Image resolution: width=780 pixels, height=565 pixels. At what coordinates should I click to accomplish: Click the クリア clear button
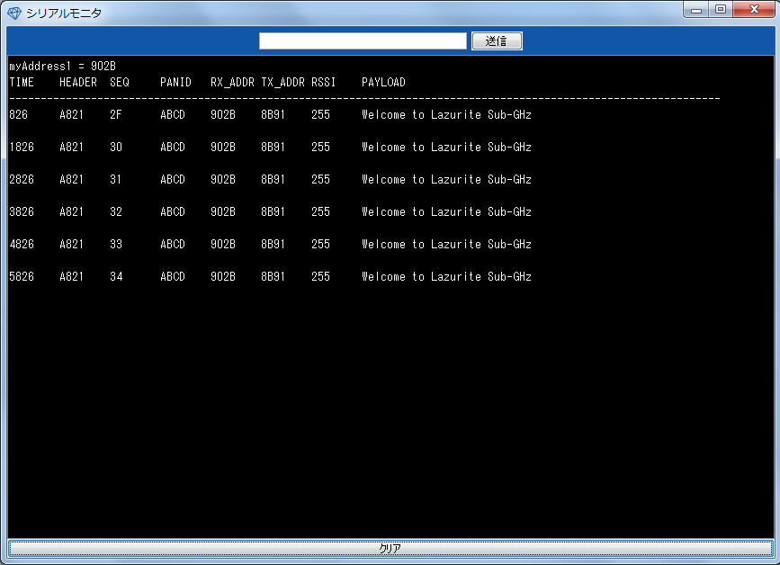point(390,548)
